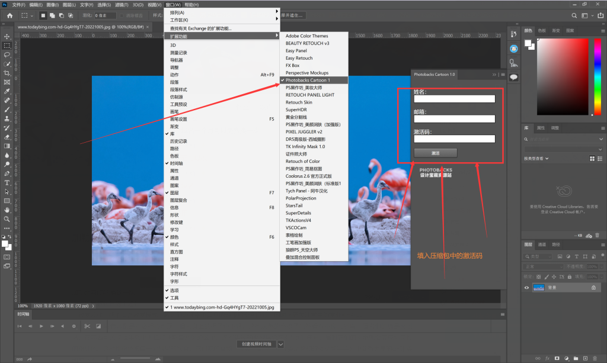This screenshot has width=607, height=363.
Task: Create a new layer with plus icon
Action: click(585, 358)
